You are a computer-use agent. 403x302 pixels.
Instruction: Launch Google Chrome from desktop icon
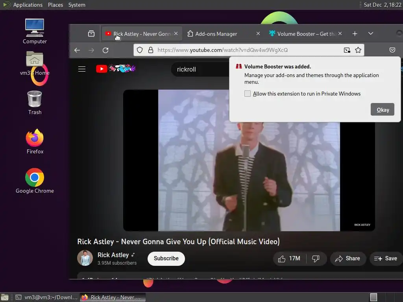point(35,181)
